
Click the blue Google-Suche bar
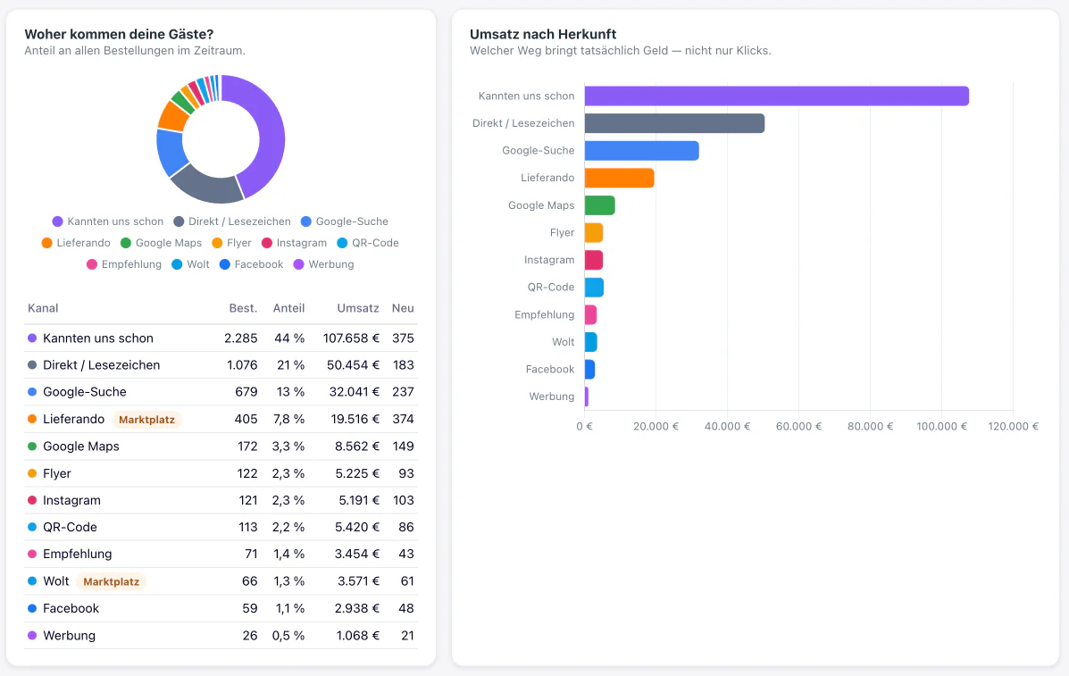tap(641, 151)
